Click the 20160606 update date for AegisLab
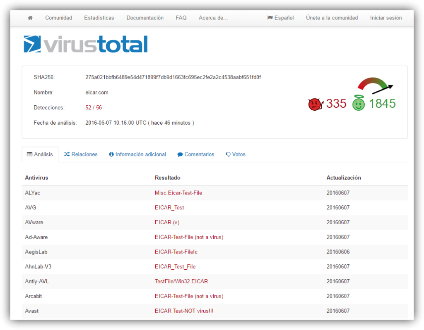 tap(338, 252)
